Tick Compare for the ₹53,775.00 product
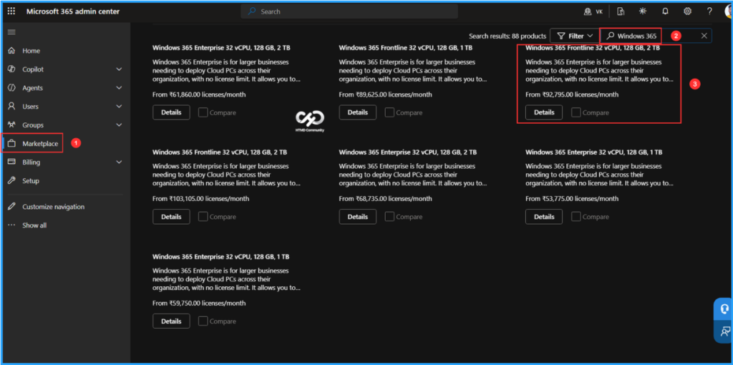733x365 pixels. (576, 217)
